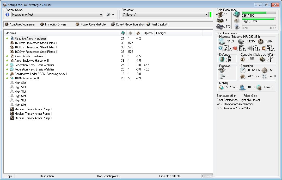The width and height of the screenshot is (282, 180).
Task: Click the Fuel Catalyst icon
Action: coord(148,24)
